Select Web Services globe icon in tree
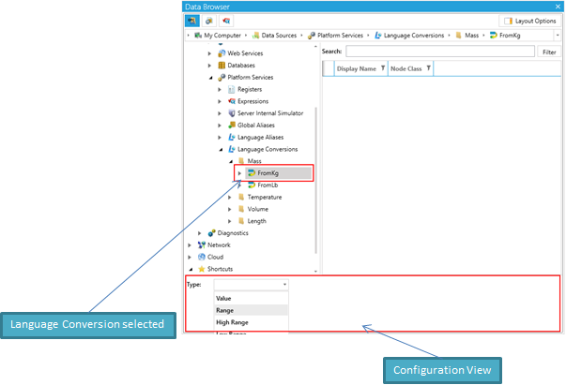 (222, 53)
